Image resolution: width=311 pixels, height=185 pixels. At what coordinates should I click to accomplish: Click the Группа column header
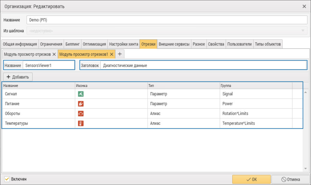pyautogui.click(x=256, y=85)
